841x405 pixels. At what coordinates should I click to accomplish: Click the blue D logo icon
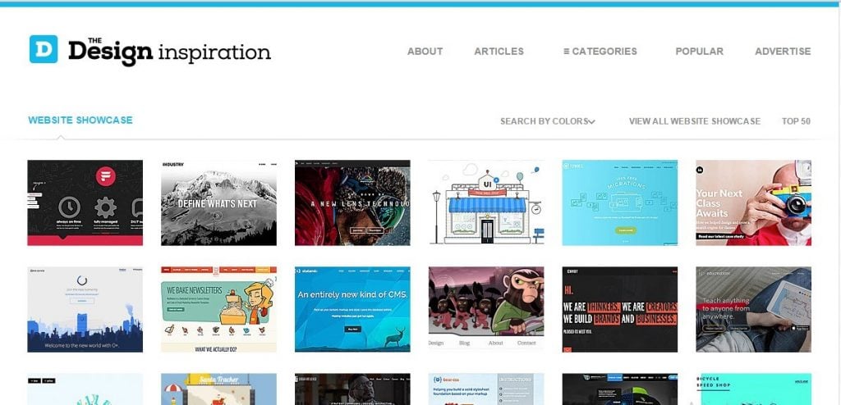coord(44,49)
